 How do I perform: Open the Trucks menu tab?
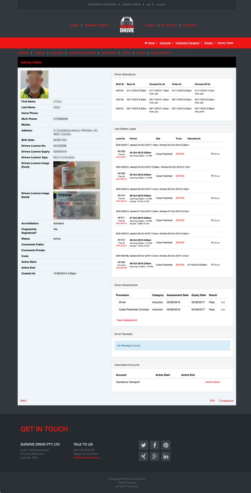(40, 53)
